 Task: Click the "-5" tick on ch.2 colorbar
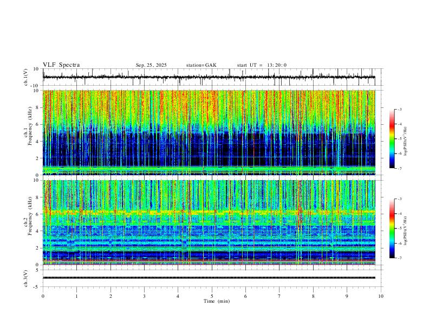[x=399, y=228]
